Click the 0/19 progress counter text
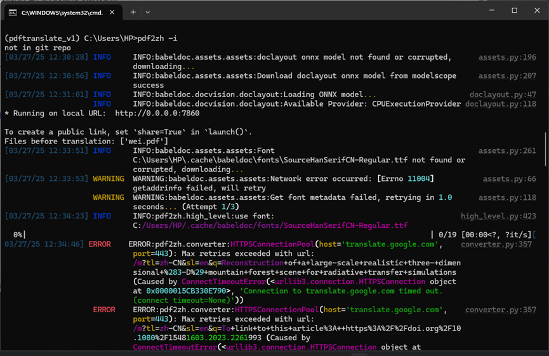Screen dimensions: 549x356 click(448, 235)
